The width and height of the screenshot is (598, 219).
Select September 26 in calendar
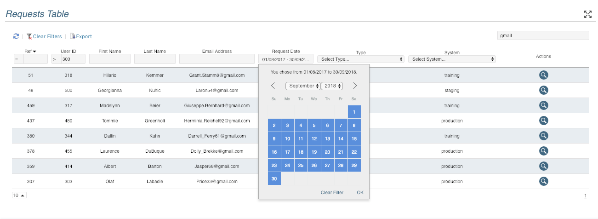tap(314, 165)
